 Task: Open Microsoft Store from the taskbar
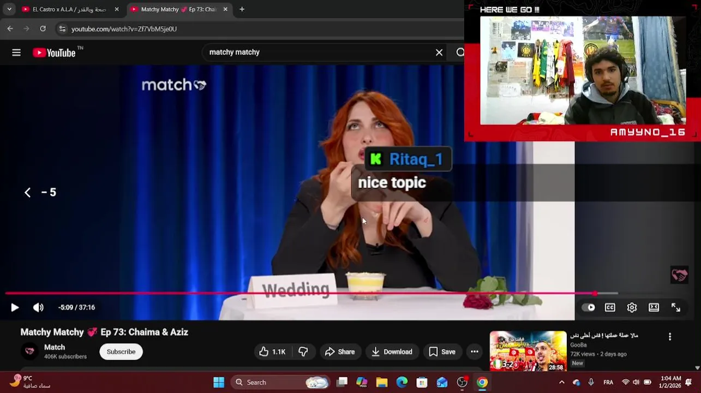pyautogui.click(x=422, y=383)
